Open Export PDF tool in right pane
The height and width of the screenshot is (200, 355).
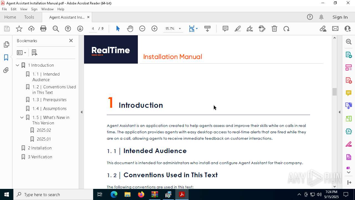[x=349, y=54]
